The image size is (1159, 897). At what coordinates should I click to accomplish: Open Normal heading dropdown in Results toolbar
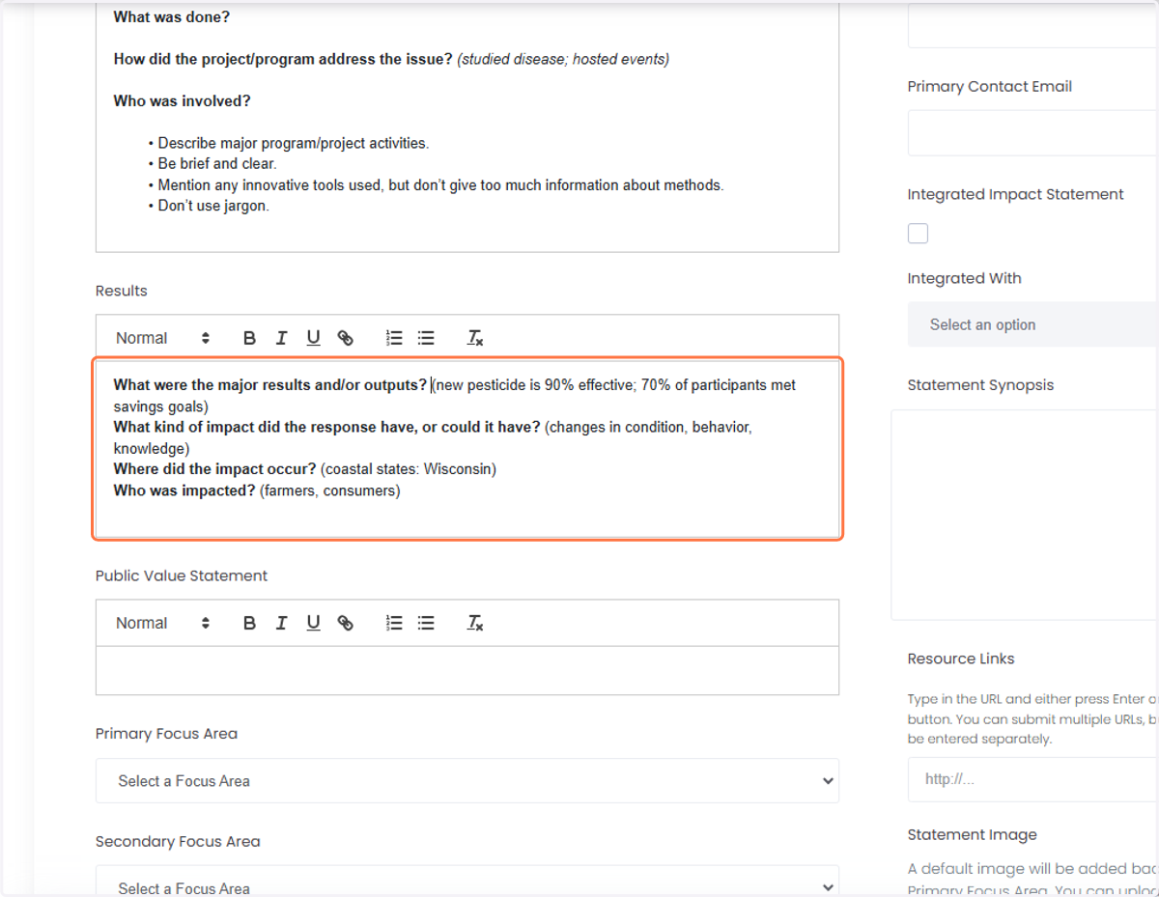[162, 338]
